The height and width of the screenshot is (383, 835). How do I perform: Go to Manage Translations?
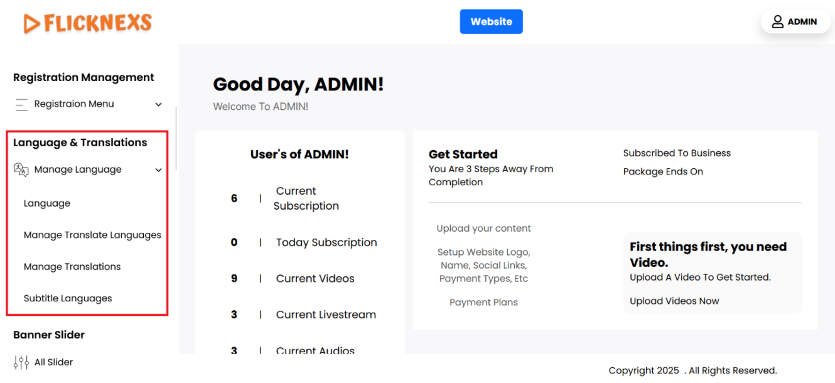tap(72, 267)
